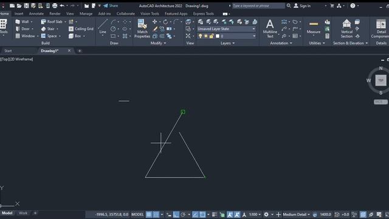The image size is (389, 219).
Task: Toggle layer 0 freeze sun icon
Action: pyautogui.click(x=205, y=36)
